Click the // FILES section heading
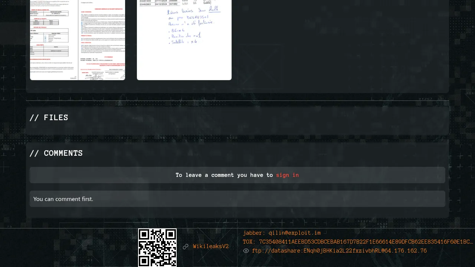Screen dimensions: 475x267 tap(49, 118)
